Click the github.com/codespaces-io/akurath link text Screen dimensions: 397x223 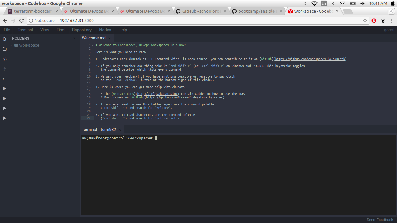(x=310, y=59)
